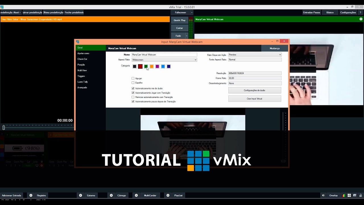Expand the arrow next to Fullscreen
The height and width of the screenshot is (205, 364).
point(192,13)
